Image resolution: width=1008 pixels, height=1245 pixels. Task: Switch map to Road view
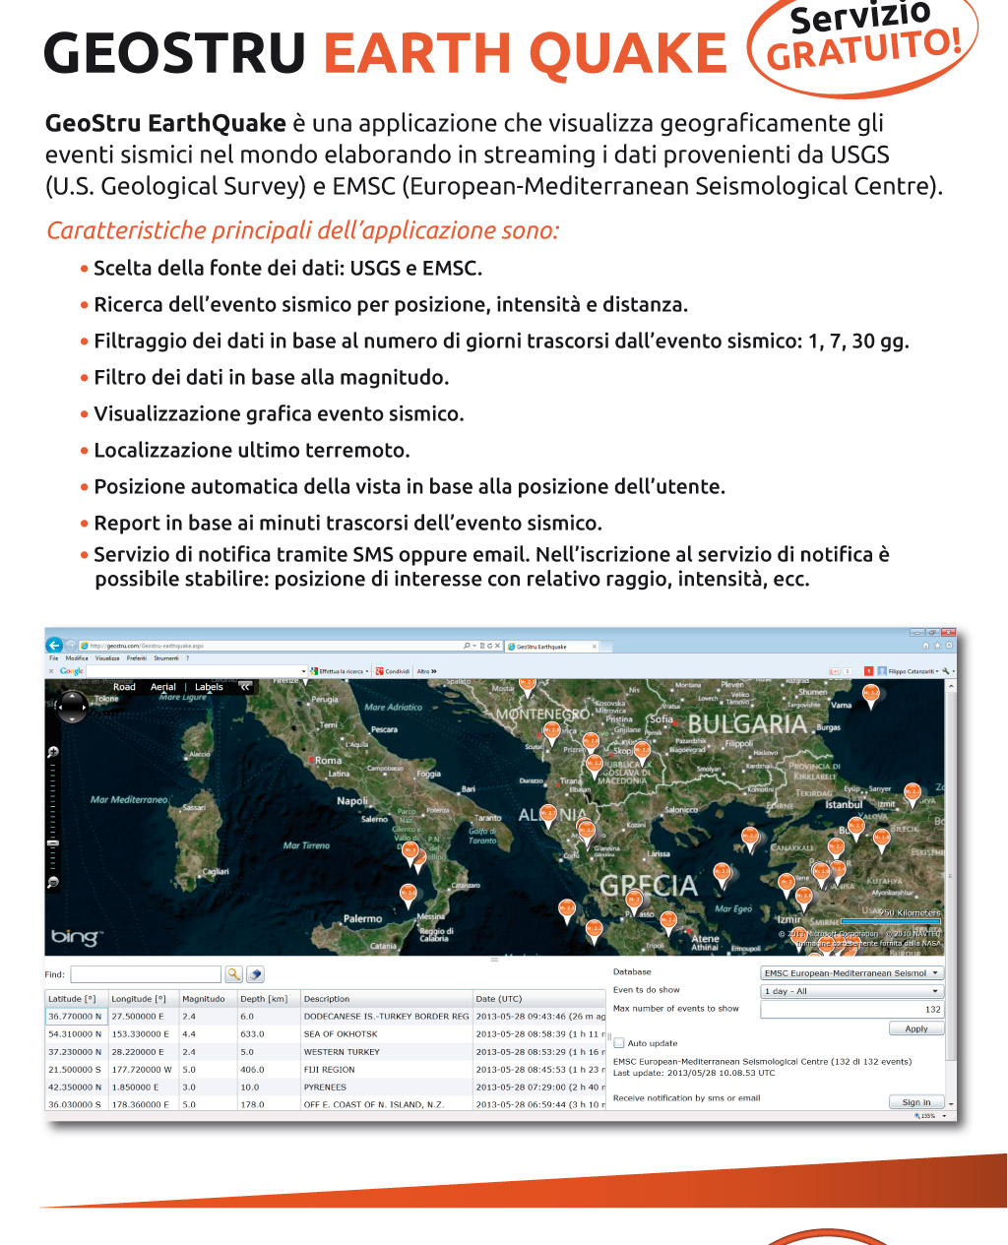pyautogui.click(x=124, y=687)
